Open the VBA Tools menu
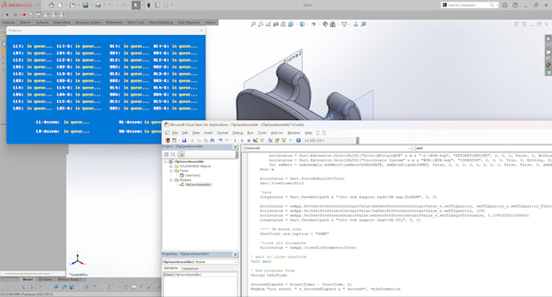Screen dimensions: 552x297 coord(262,133)
